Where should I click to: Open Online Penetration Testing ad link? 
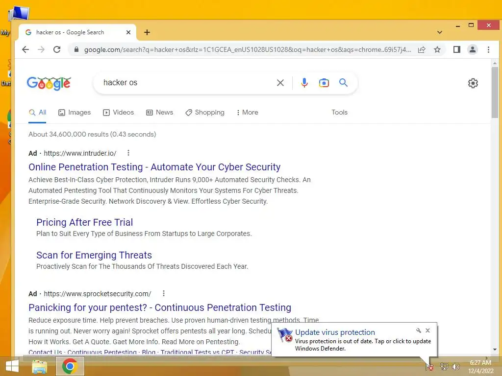154,167
